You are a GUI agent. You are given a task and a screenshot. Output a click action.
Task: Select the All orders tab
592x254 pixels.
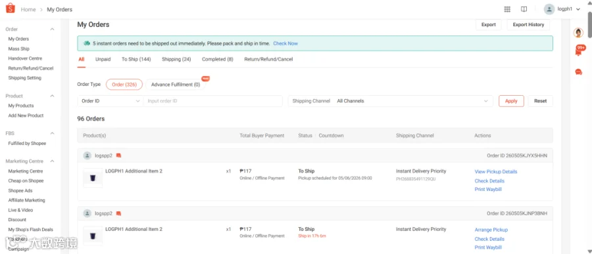[x=81, y=59]
